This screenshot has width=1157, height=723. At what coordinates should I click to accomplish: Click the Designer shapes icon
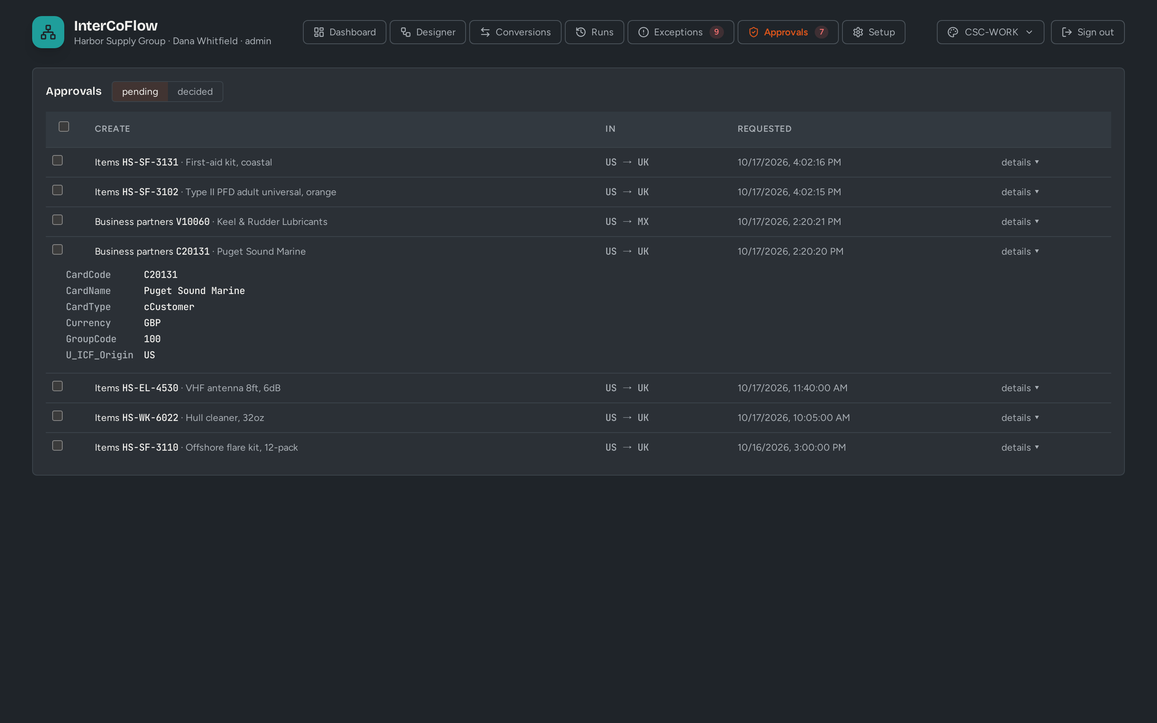[x=406, y=32]
